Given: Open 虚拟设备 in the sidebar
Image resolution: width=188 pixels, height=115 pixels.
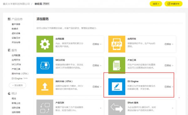Looking at the screenshot, I should (x=16, y=33).
